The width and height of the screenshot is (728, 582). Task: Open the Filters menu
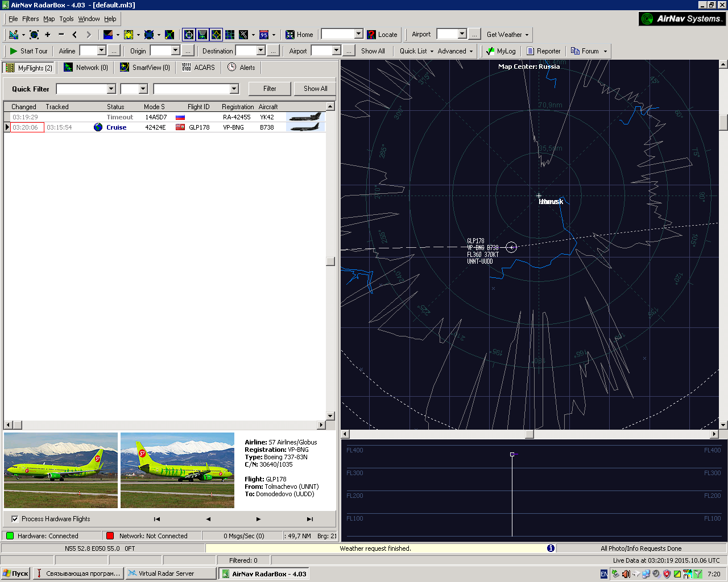[31, 19]
